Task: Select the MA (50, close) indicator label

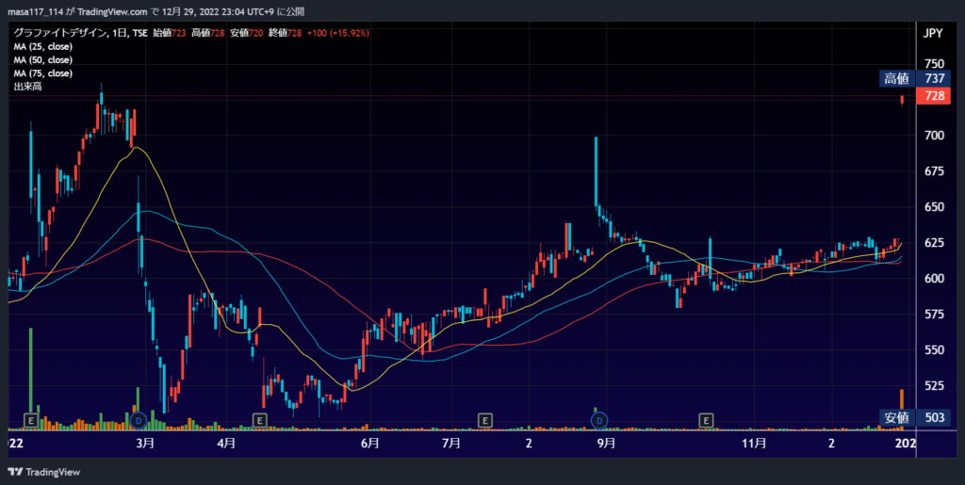Action: 43,59
